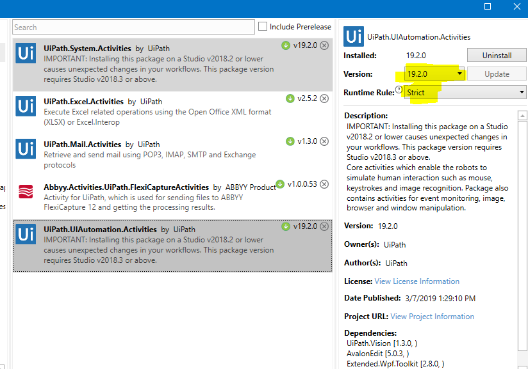Maximize the Manage Packages window
Screen dimensions: 528x369
coord(487,6)
